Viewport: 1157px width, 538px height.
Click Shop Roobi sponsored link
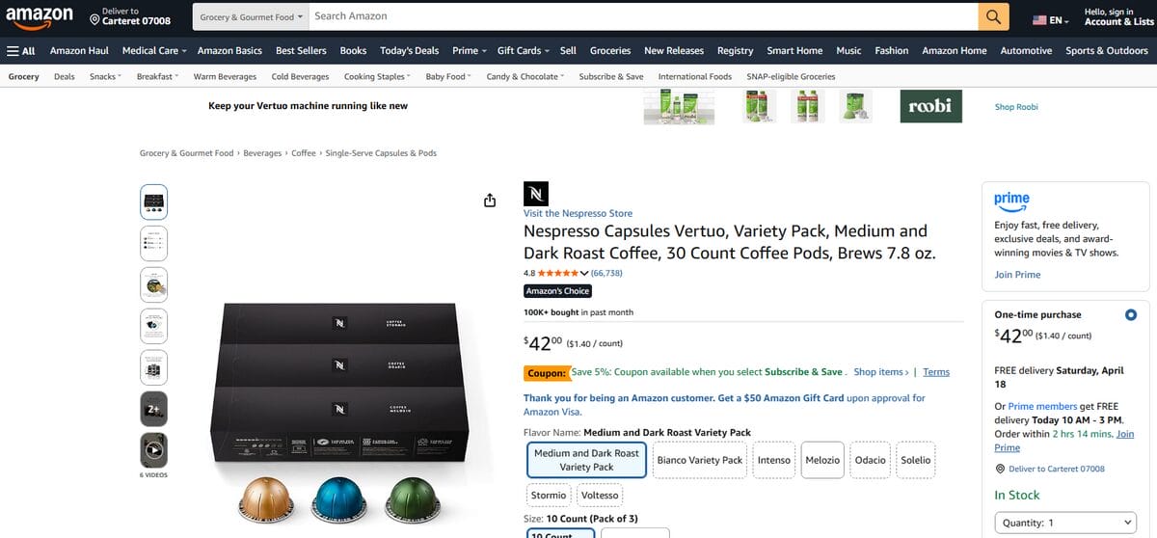(x=1016, y=107)
